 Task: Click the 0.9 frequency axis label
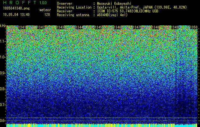3,73
